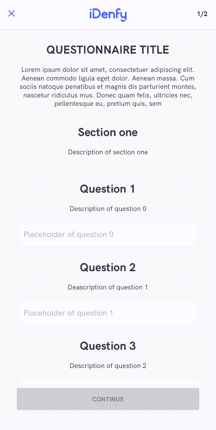Click the 'Description of question 2' text
The width and height of the screenshot is (216, 430).
(x=108, y=366)
